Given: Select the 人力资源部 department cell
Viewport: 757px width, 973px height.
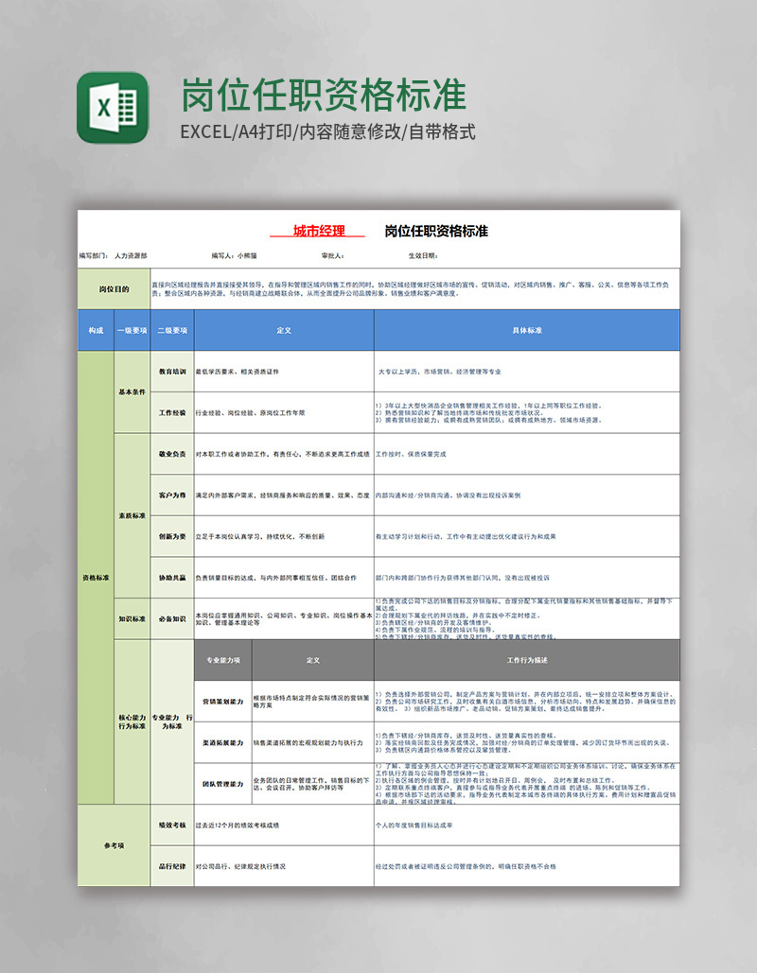Looking at the screenshot, I should [132, 253].
